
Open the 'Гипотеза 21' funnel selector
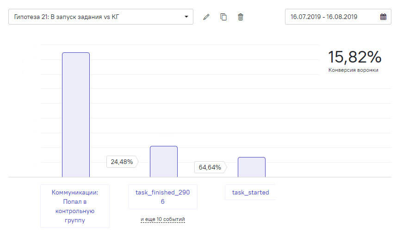[93, 17]
